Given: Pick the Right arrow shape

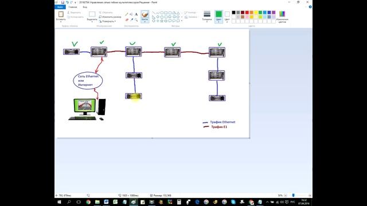Looking at the screenshot, I should pos(170,17).
